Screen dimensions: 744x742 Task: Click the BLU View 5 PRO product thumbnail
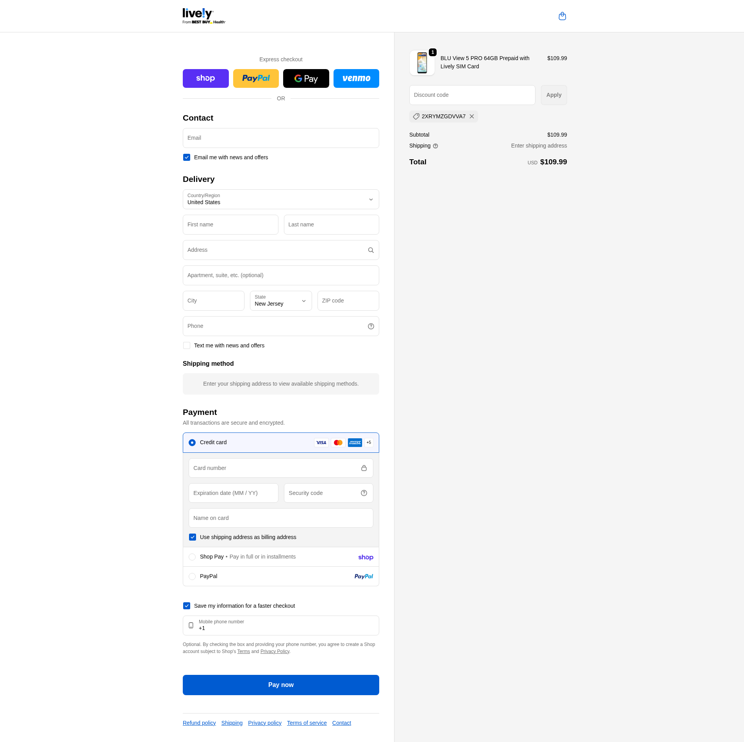(422, 63)
